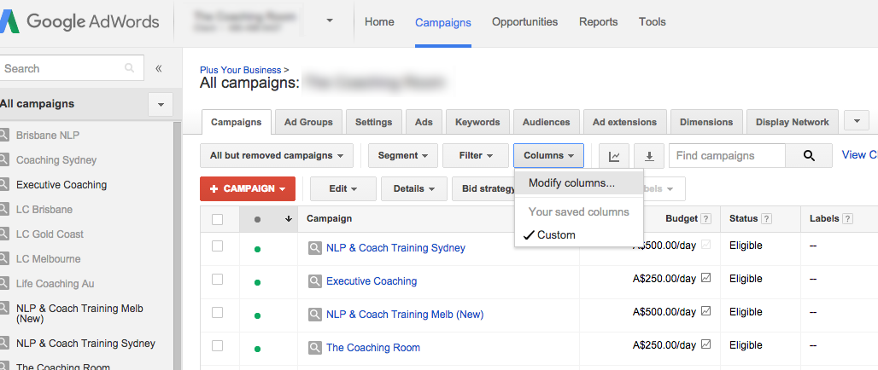Go to the Opportunities navigation tab
This screenshot has width=878, height=370.
524,22
